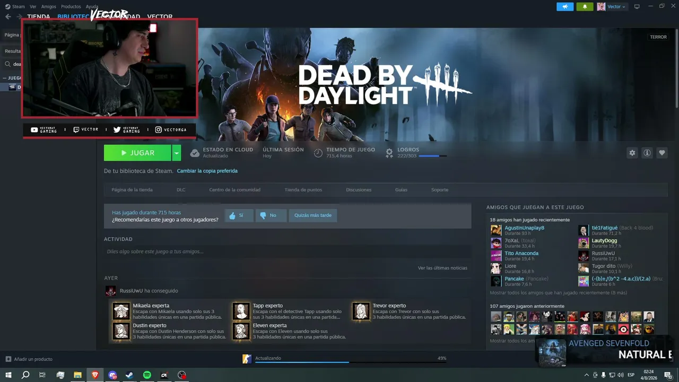Open the achievements gear-badge icon
This screenshot has width=679, height=382.
[x=389, y=153]
